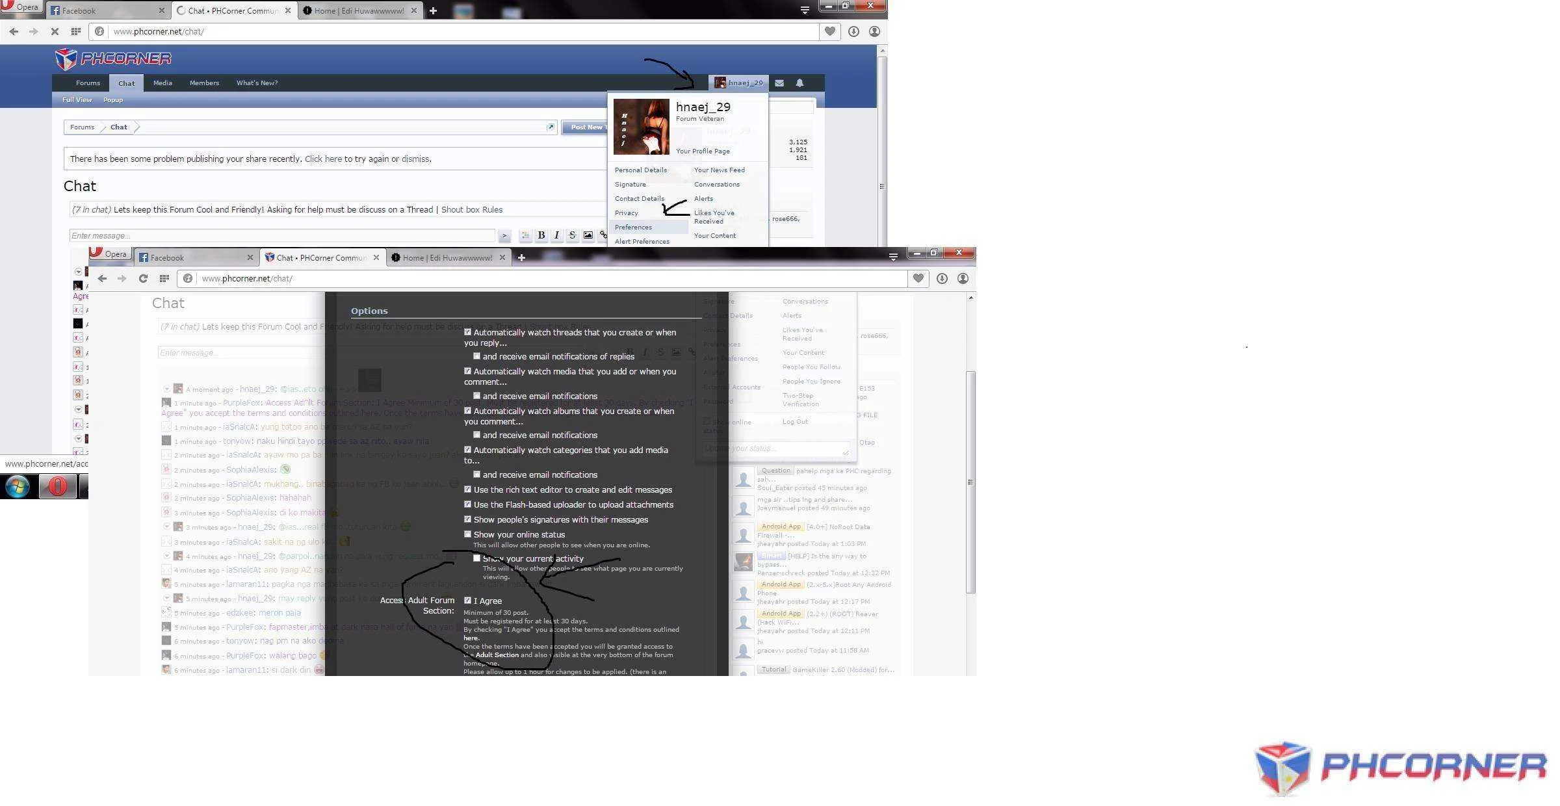Toggle show people's signatures checkbox

tap(467, 519)
